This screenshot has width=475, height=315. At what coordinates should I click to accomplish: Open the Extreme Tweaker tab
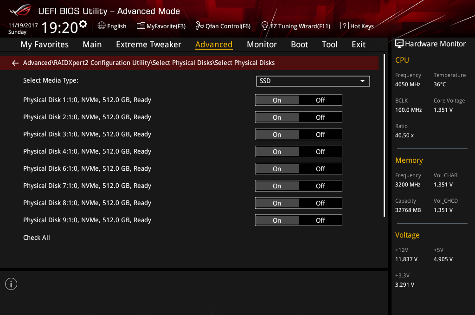click(x=148, y=45)
